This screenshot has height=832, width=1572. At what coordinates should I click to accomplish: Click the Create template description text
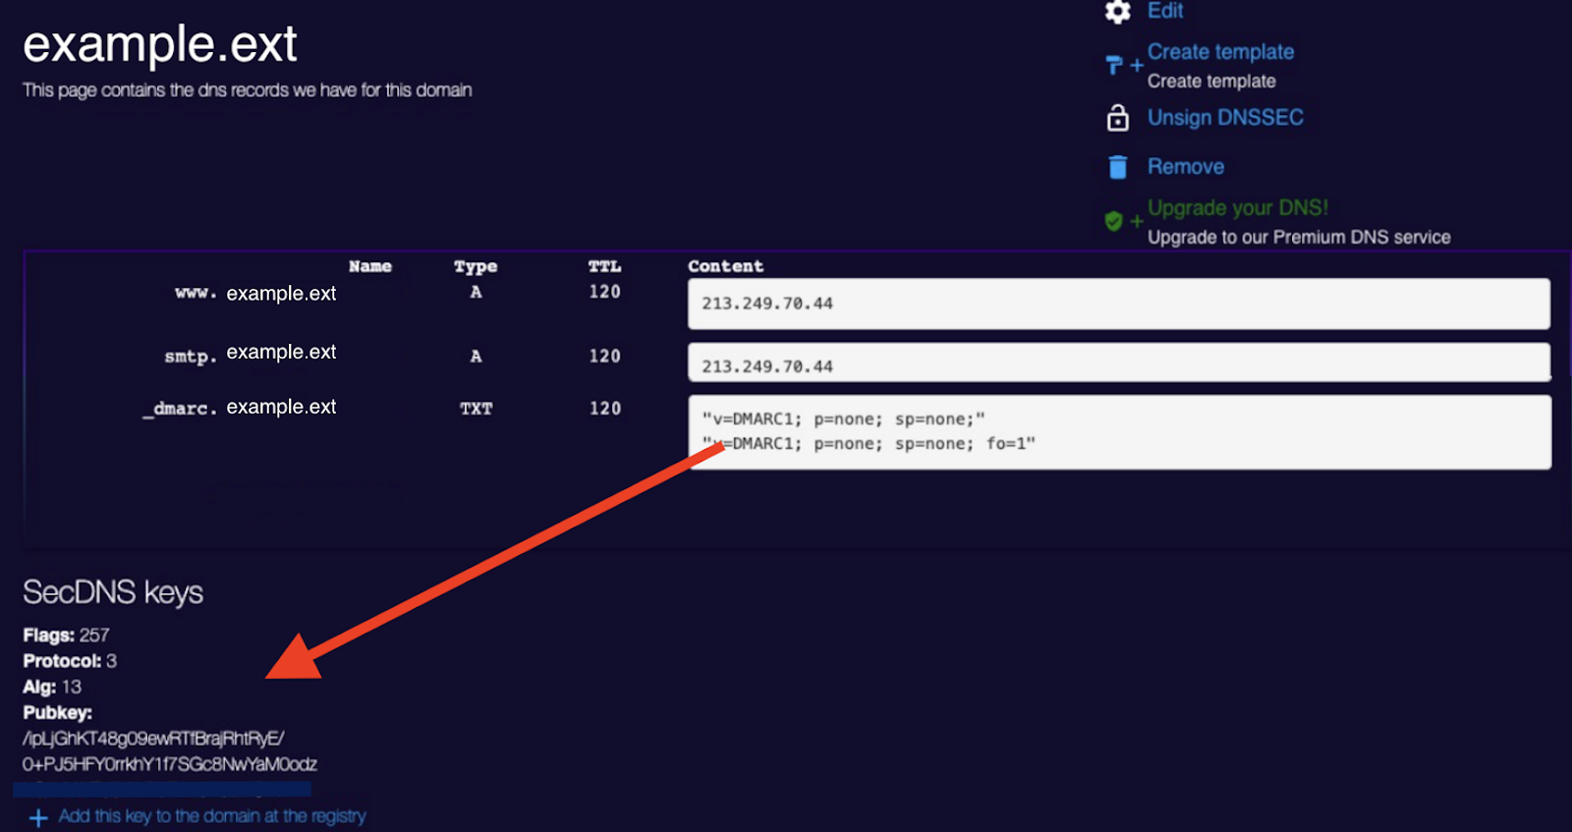[x=1211, y=82]
